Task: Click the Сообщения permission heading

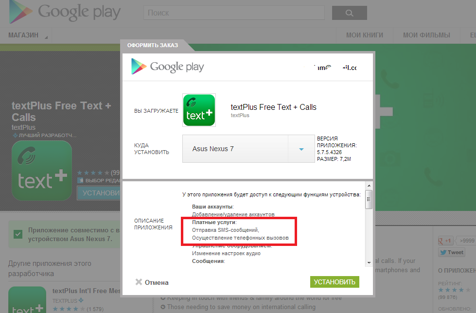Action: coord(209,261)
